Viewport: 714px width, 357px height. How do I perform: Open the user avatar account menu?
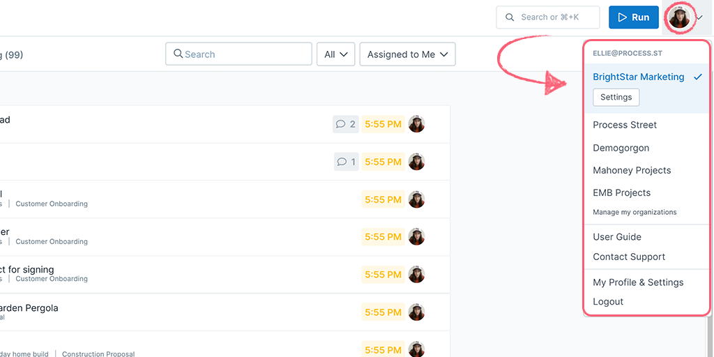coord(679,17)
